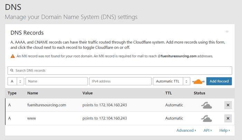Toggle Cloudflare proxy cloud for fuenituresourcing.com
Viewport: 242px width, 140px height.
(x=206, y=105)
